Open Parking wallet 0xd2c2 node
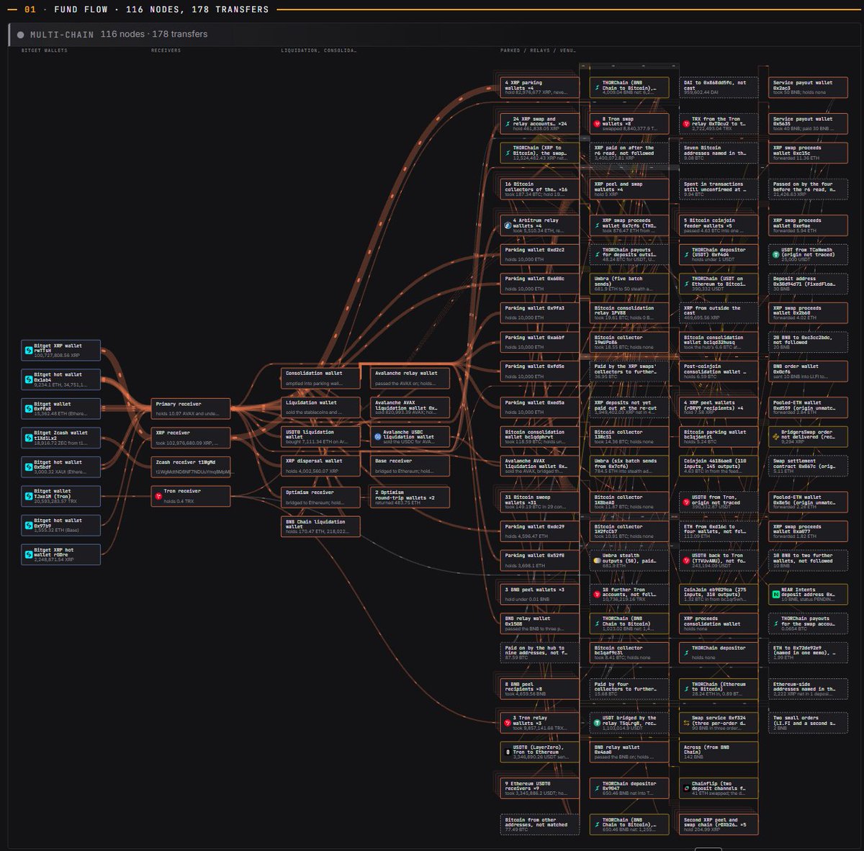 (x=539, y=254)
